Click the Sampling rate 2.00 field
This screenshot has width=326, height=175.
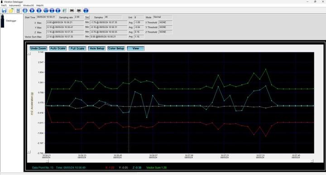tap(79, 17)
